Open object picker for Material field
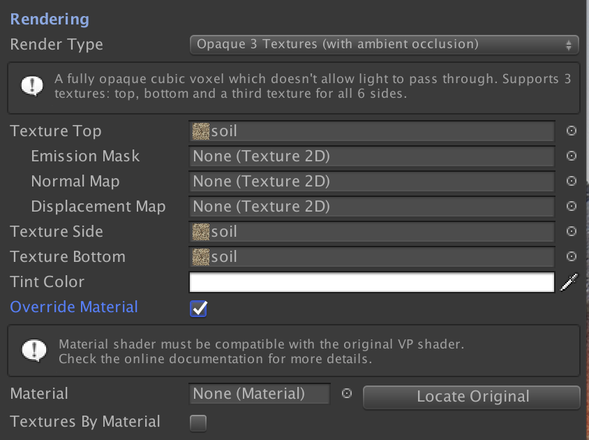This screenshot has height=440, width=589. click(x=346, y=393)
